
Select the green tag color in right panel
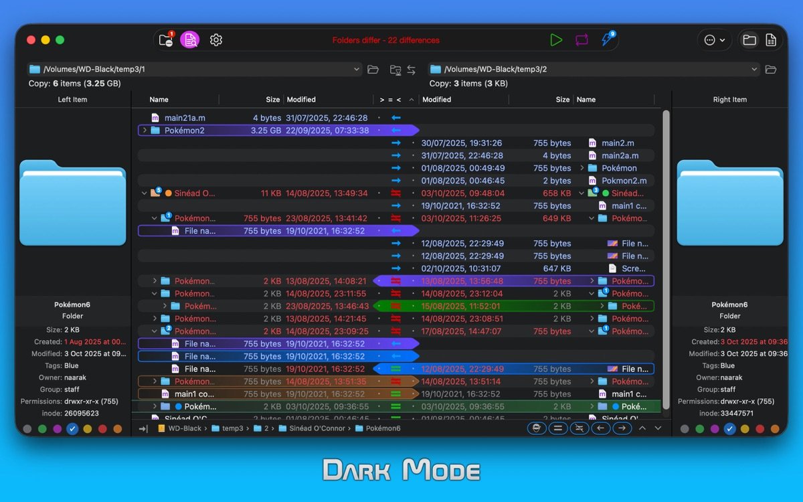tap(700, 429)
